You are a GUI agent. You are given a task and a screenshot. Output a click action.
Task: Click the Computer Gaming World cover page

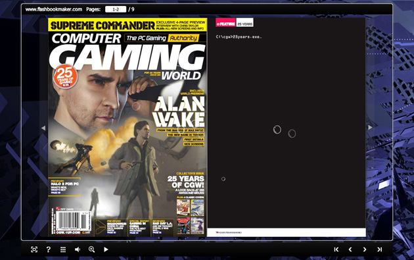[127, 127]
